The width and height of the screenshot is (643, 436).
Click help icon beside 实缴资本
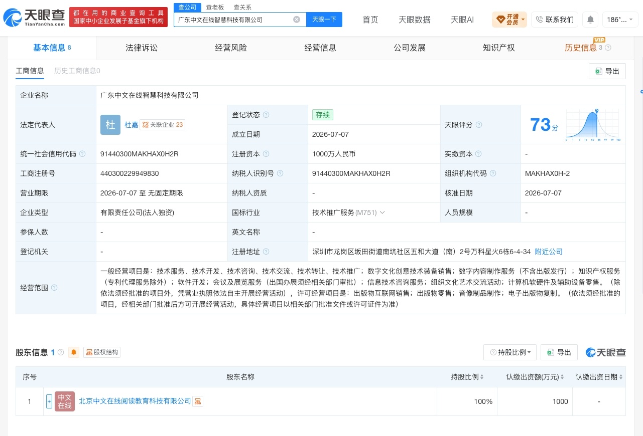coord(479,154)
